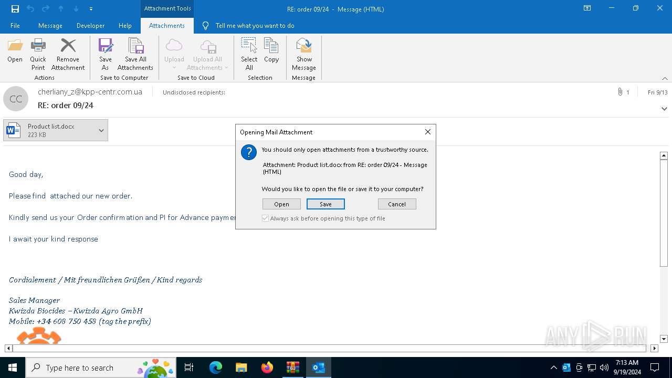
Task: Close the Opening Mail Attachment dialog
Action: (x=428, y=132)
